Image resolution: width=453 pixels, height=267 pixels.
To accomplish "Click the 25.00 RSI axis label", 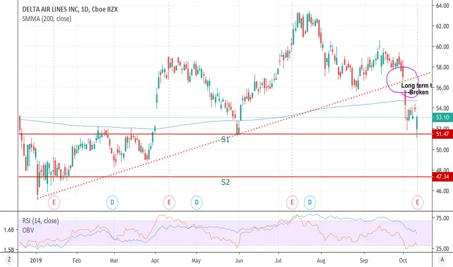I will click(442, 249).
